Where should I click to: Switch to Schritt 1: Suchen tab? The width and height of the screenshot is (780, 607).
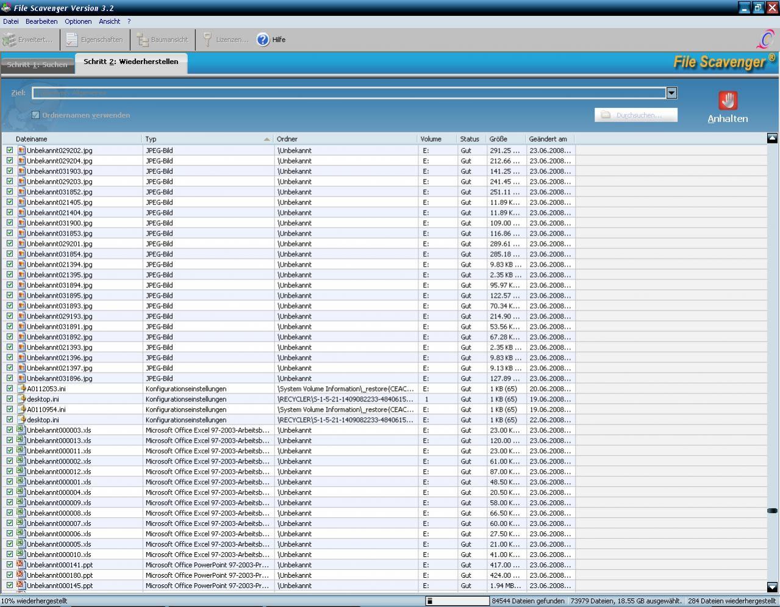[x=37, y=65]
